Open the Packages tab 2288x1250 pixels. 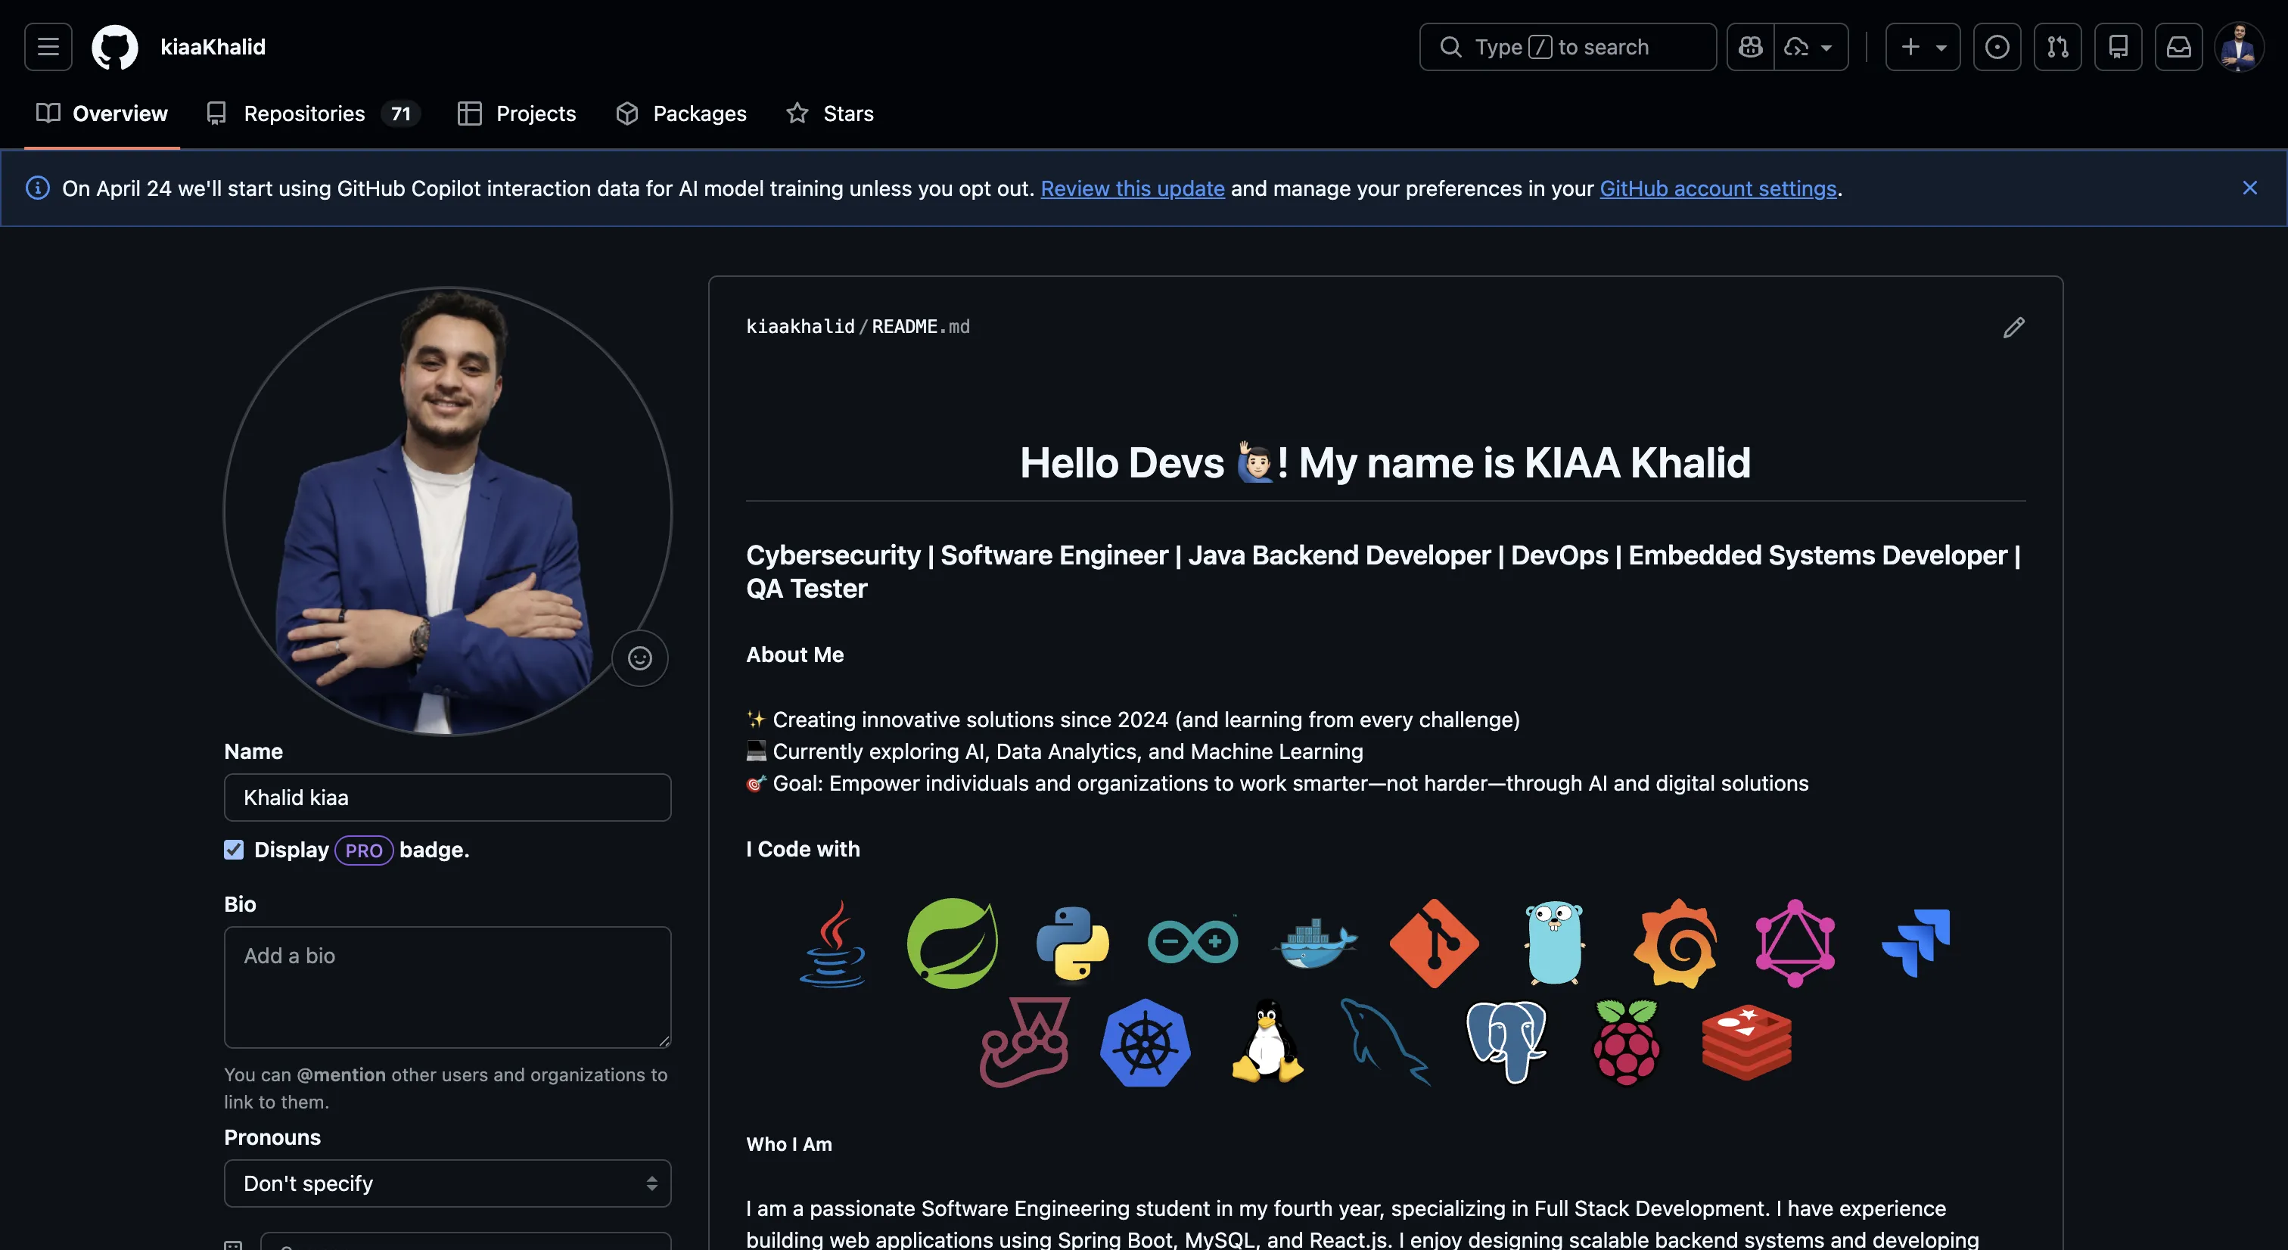click(x=699, y=113)
